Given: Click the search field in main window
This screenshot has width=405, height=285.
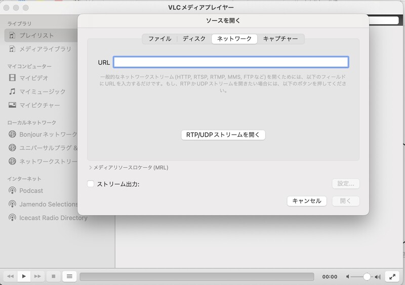Looking at the screenshot, I should pos(384,21).
